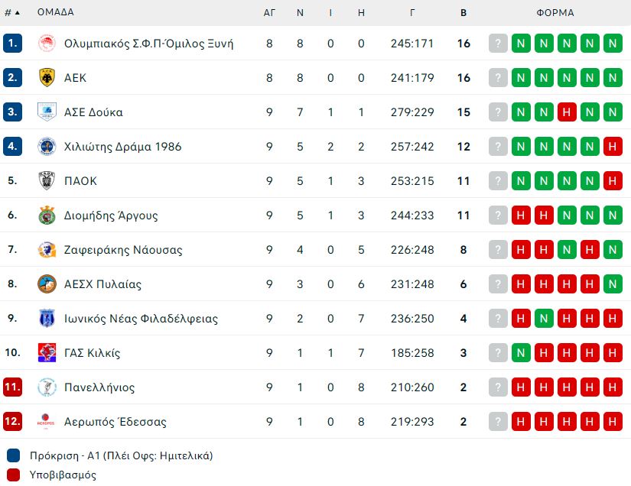Image resolution: width=631 pixels, height=486 pixels.
Task: Click the ΦΟΡΜΑ column header
Action: [555, 13]
